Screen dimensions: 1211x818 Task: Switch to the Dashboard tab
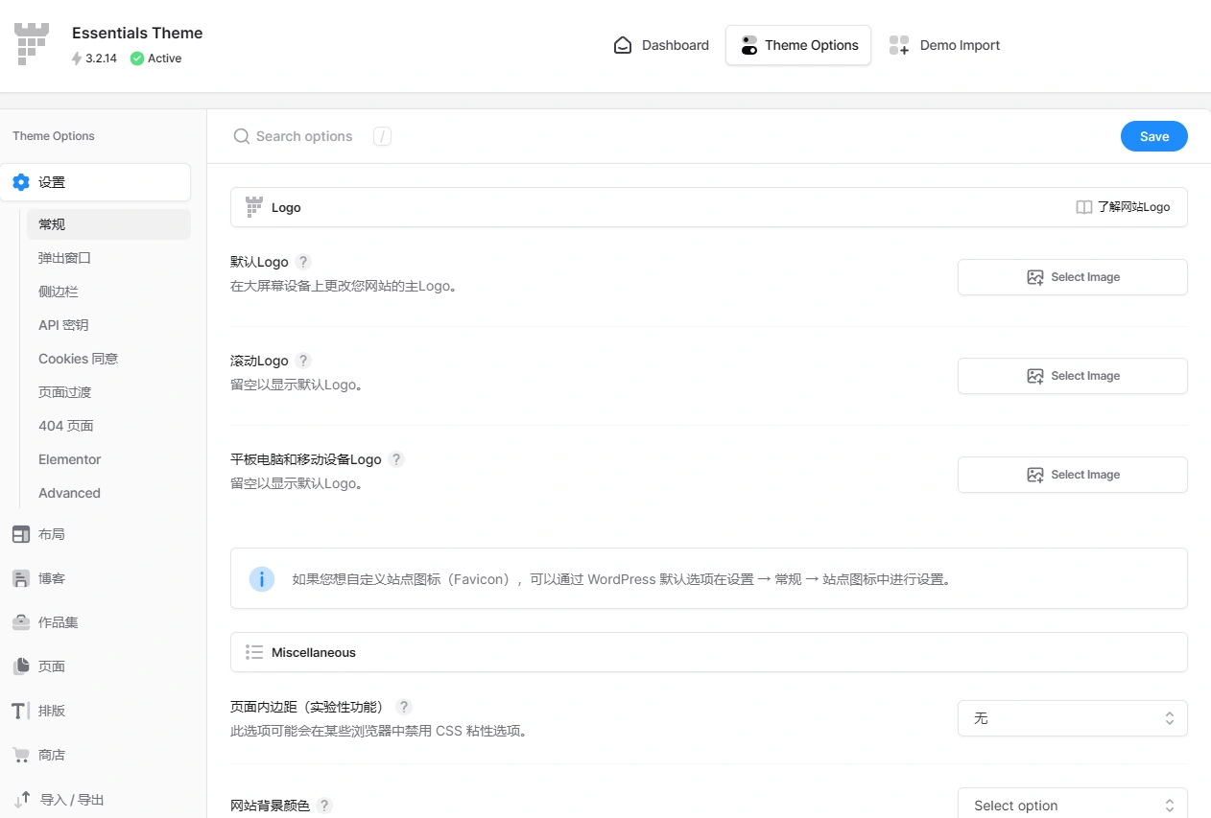[x=660, y=45]
